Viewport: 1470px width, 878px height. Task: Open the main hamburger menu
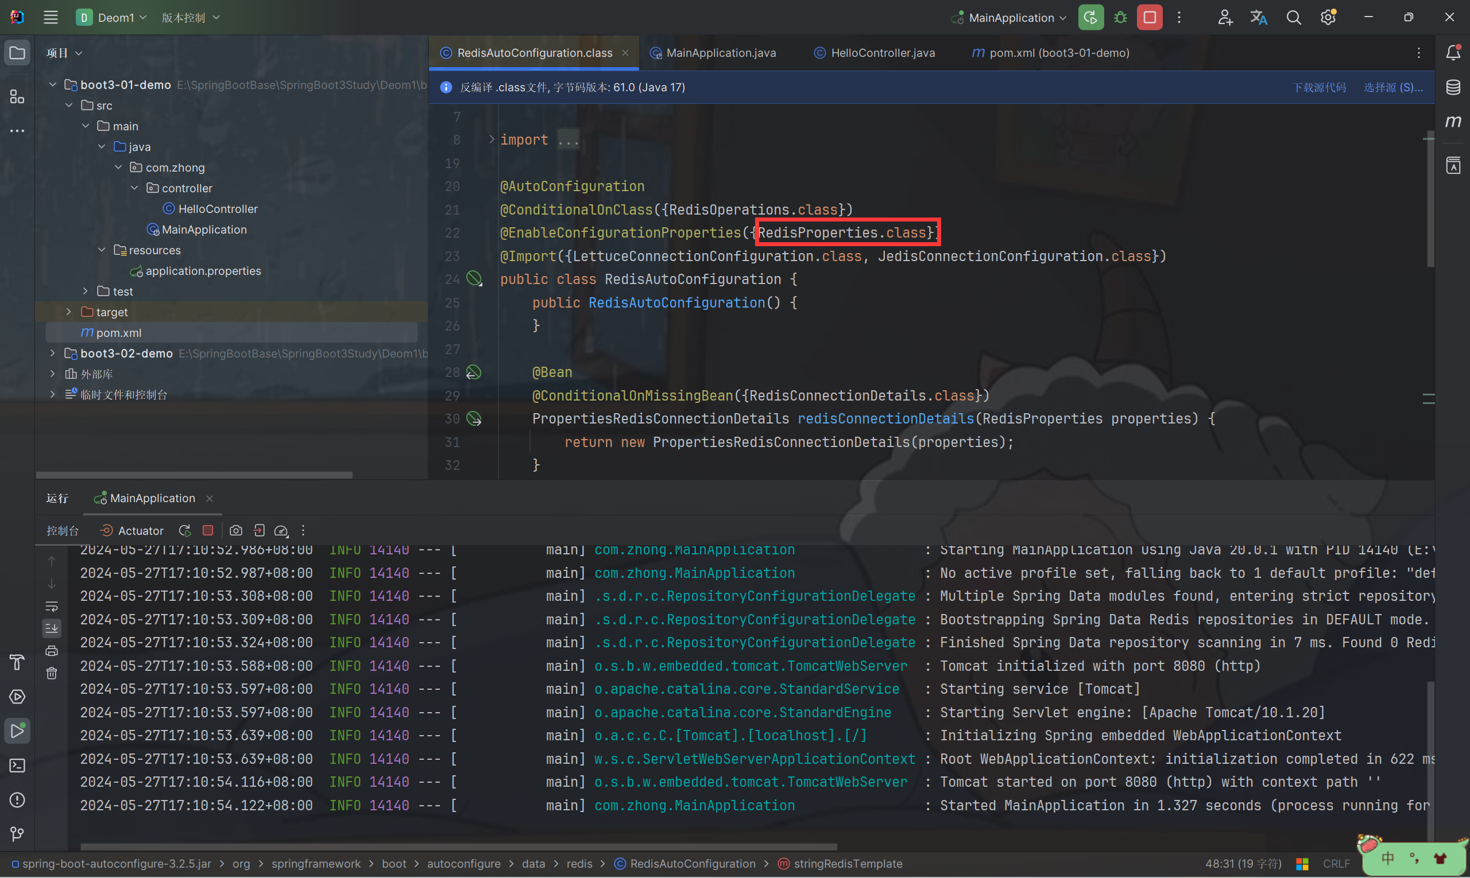pos(51,17)
